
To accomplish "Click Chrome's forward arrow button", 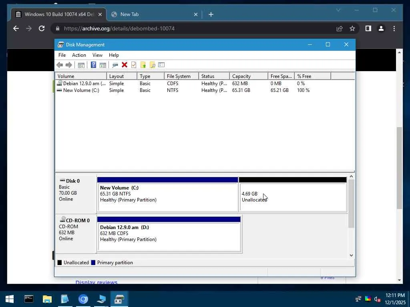I will [x=29, y=28].
